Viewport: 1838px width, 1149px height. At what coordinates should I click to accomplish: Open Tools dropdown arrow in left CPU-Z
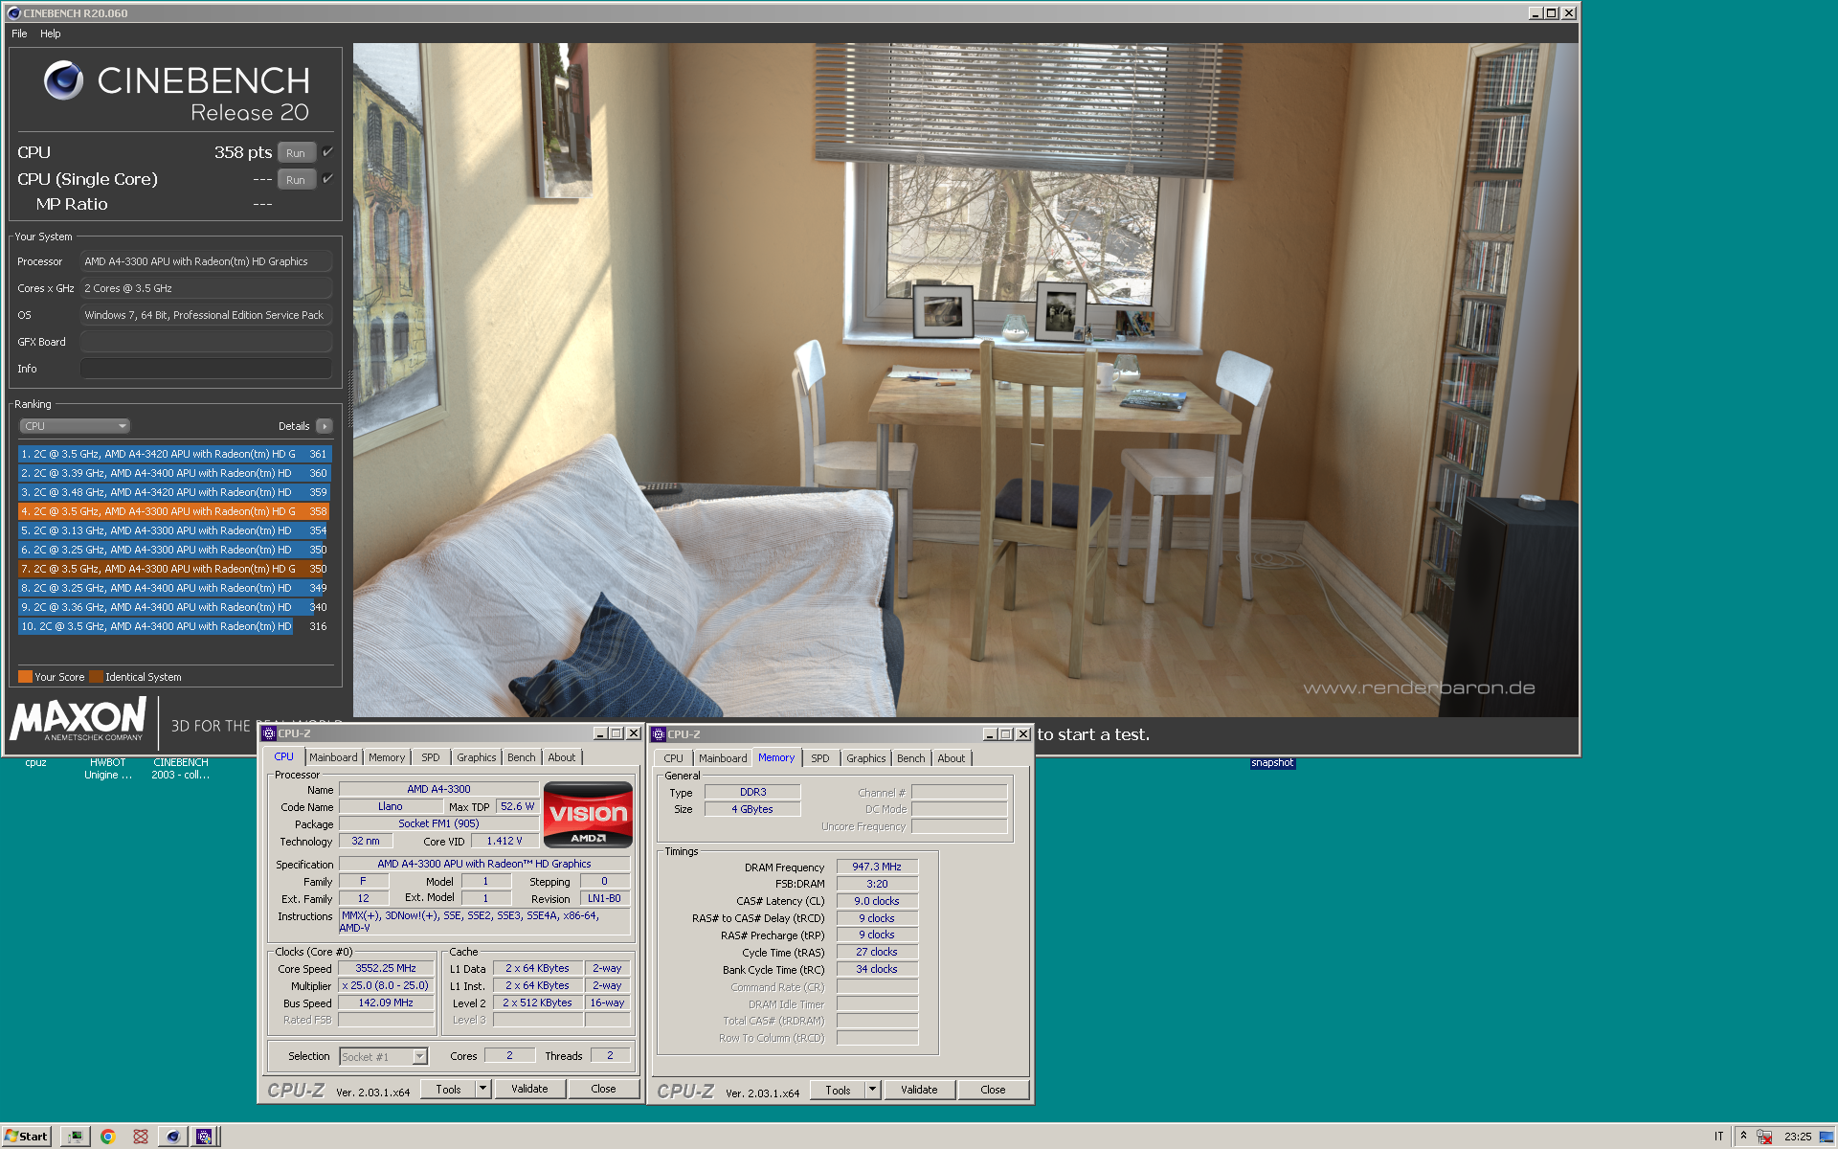click(482, 1089)
